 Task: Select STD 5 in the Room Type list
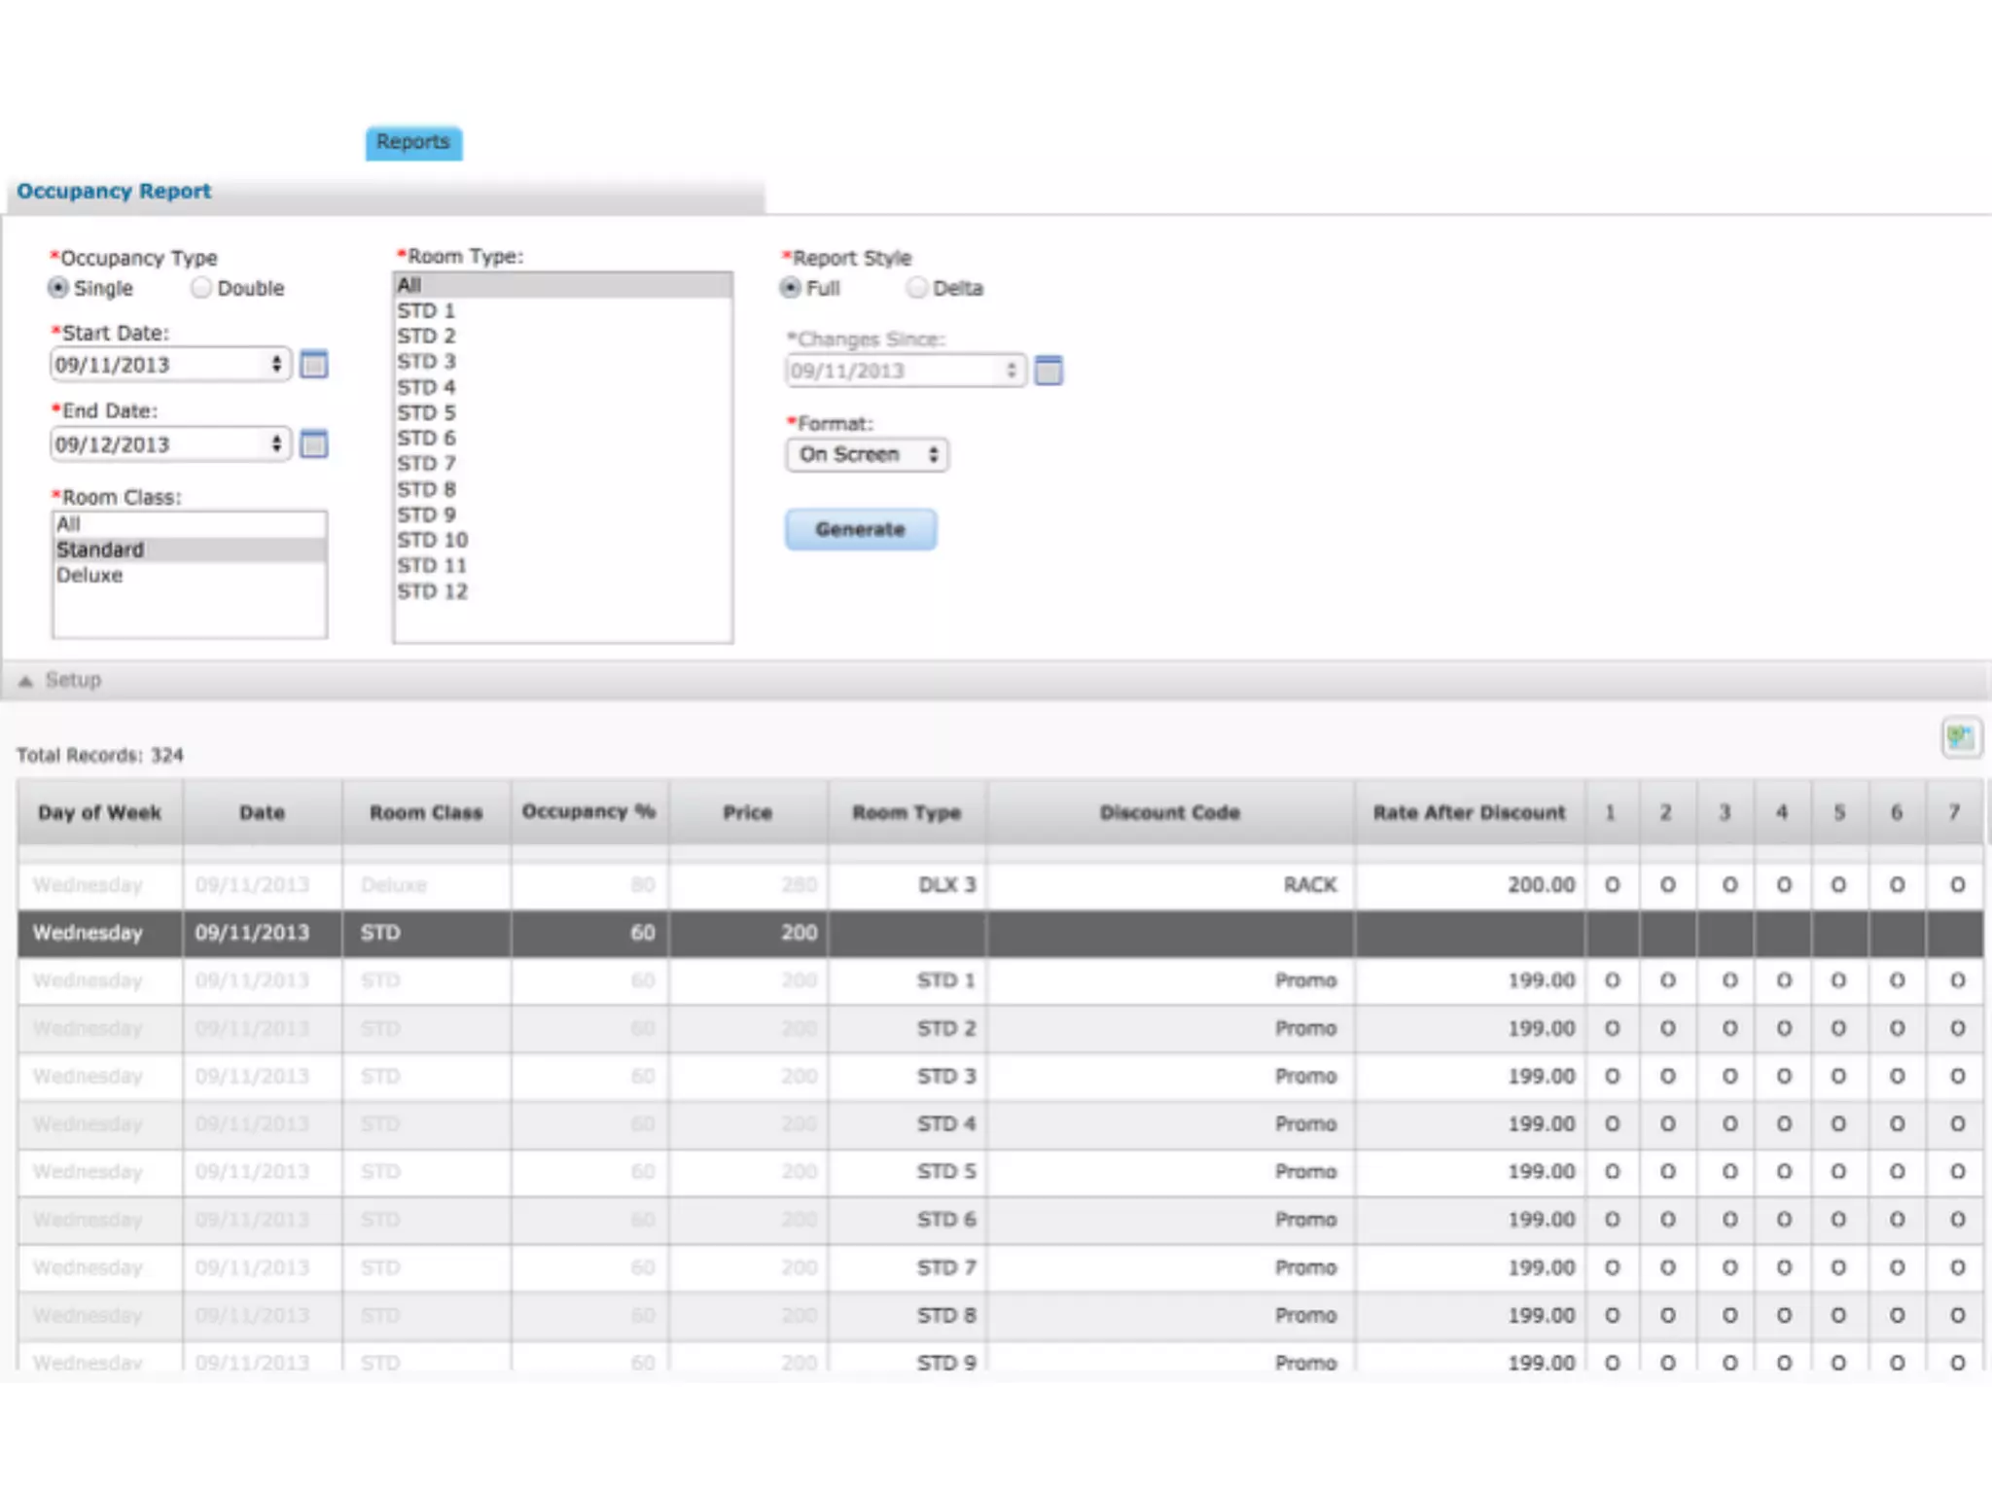point(426,412)
